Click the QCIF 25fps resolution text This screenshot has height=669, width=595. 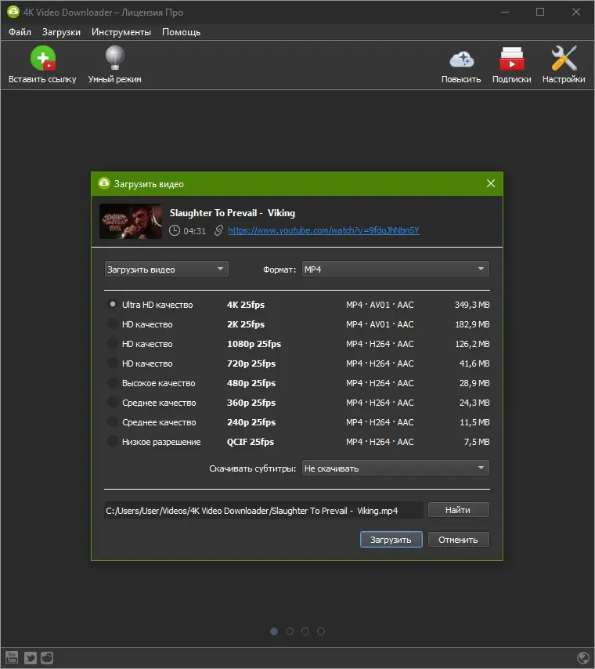(x=251, y=442)
